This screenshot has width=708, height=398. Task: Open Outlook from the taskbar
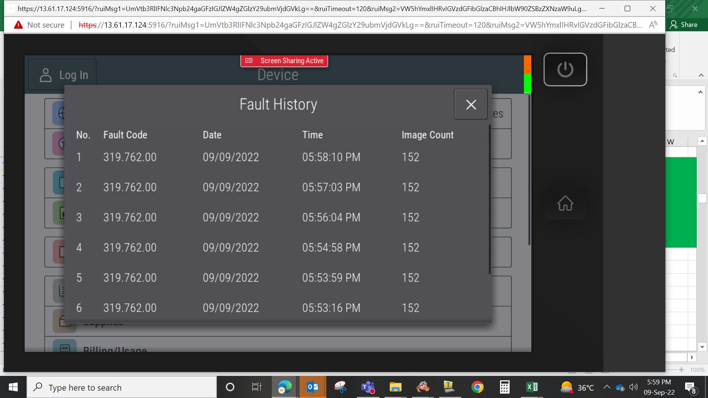tap(313, 387)
